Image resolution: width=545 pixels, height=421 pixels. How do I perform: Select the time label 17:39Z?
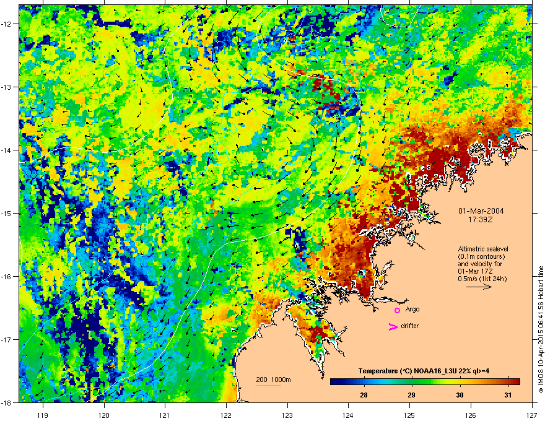point(481,220)
